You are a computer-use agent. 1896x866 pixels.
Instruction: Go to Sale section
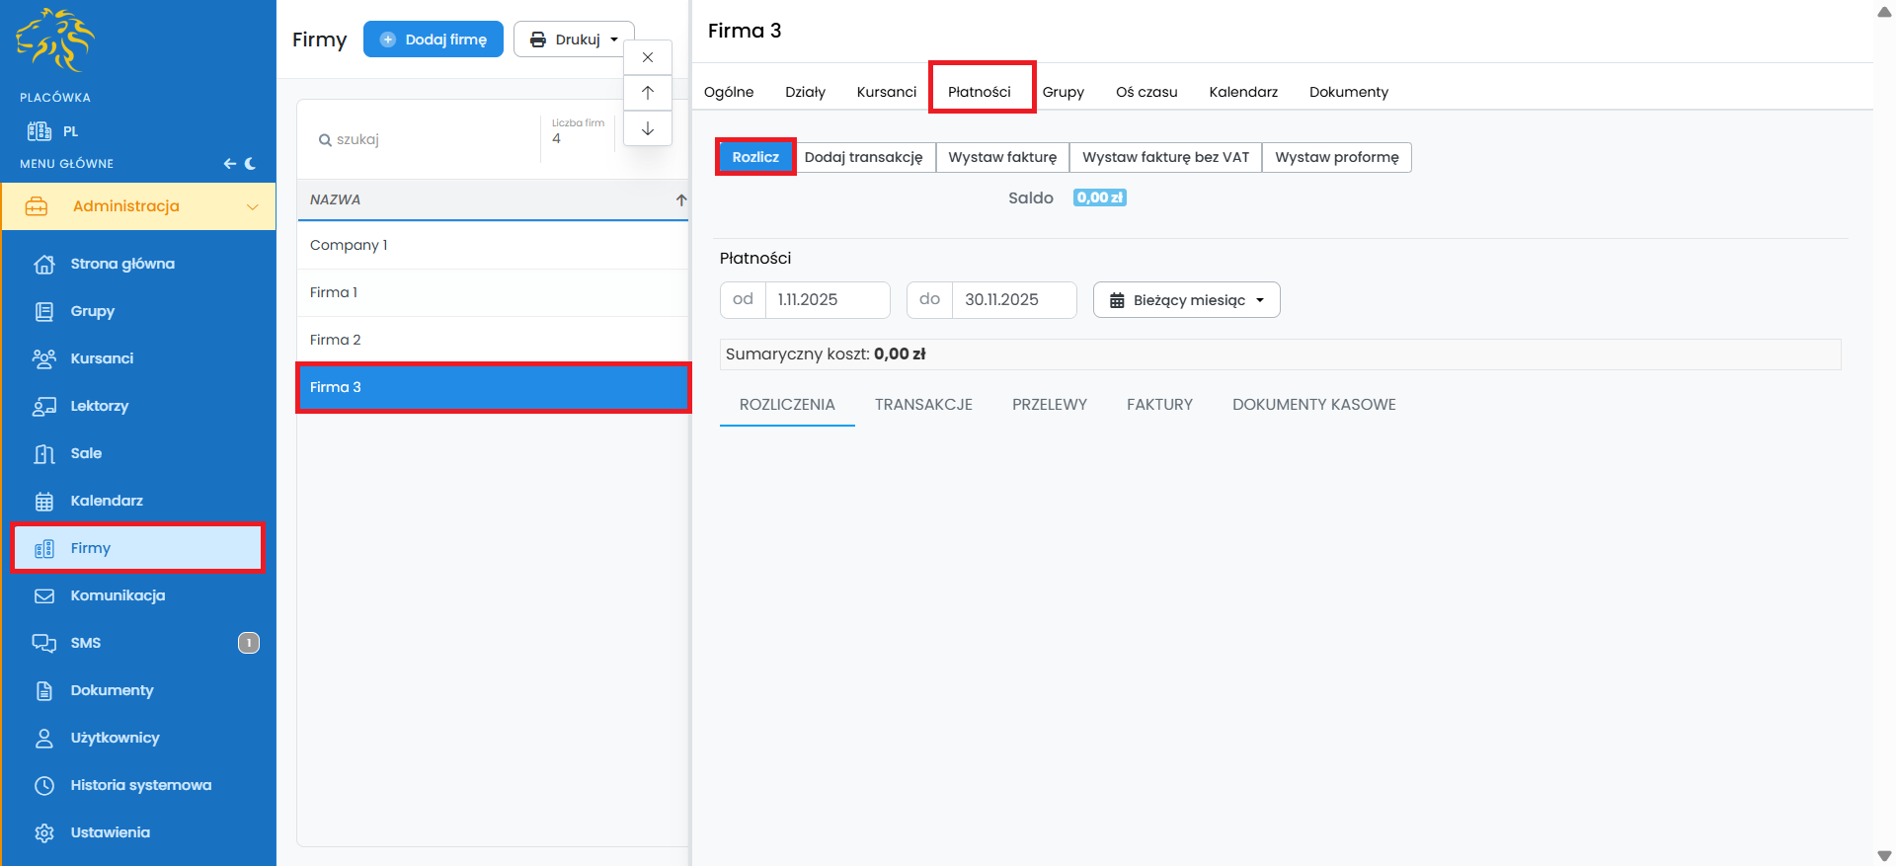pyautogui.click(x=86, y=453)
